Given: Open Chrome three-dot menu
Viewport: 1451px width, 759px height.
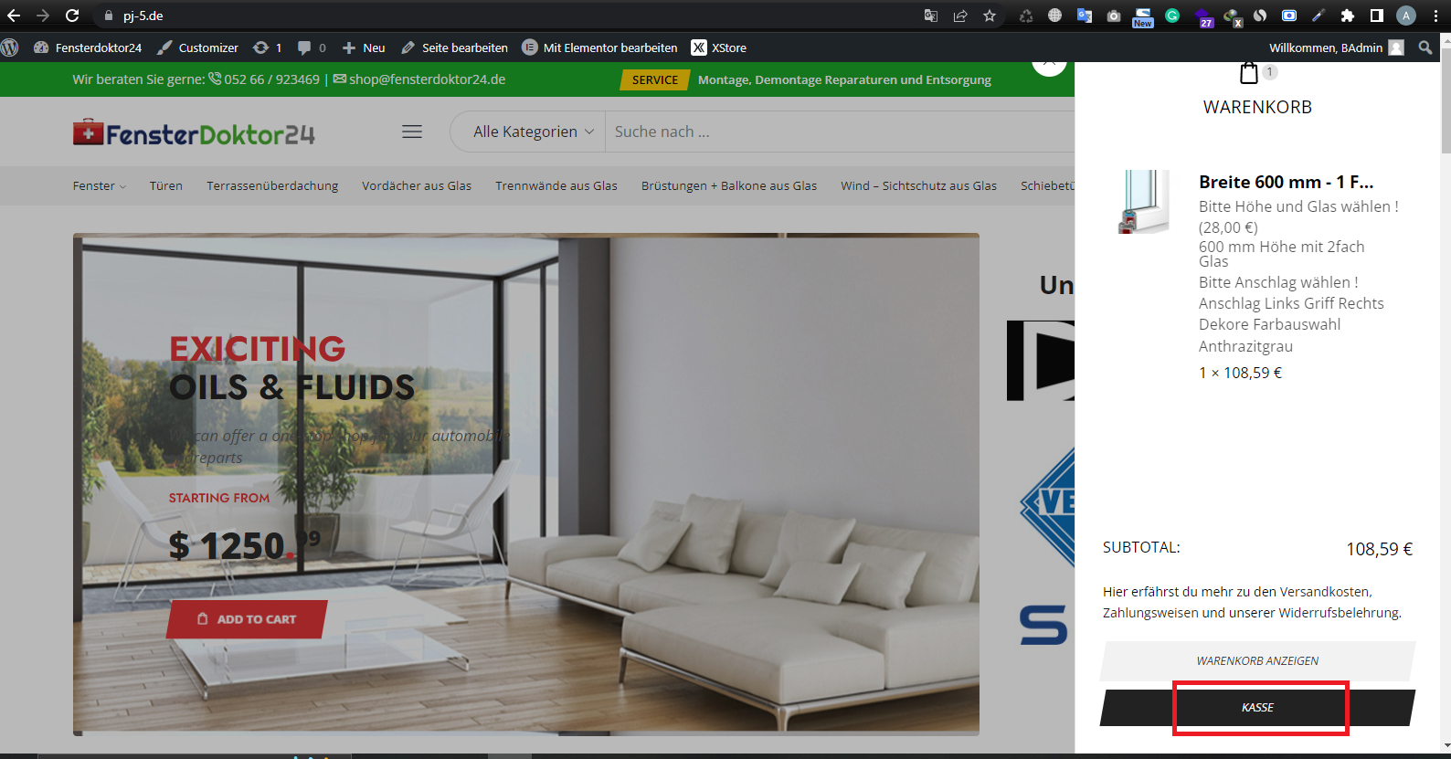Looking at the screenshot, I should (x=1436, y=16).
